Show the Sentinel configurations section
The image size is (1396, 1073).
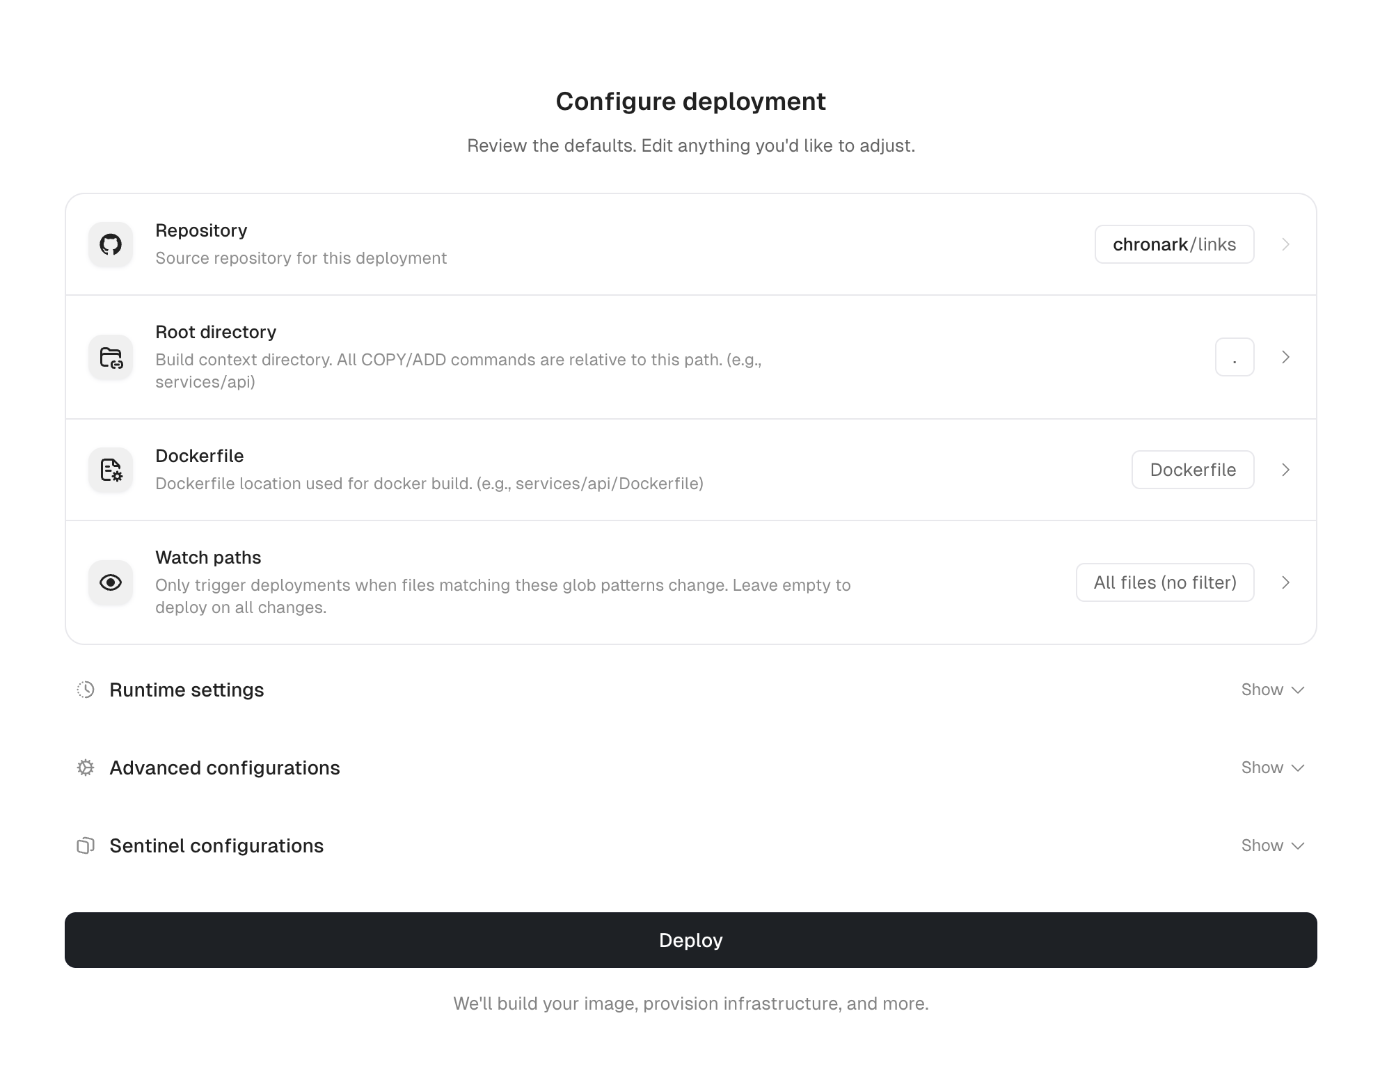pyautogui.click(x=1274, y=845)
